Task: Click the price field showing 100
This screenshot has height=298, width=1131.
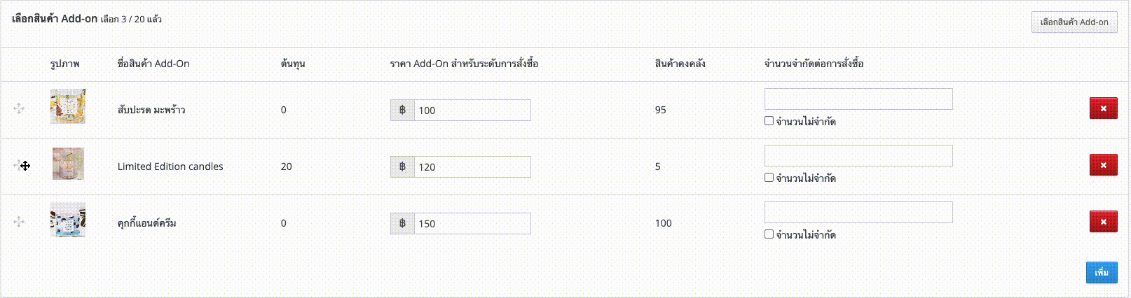Action: pyautogui.click(x=472, y=110)
